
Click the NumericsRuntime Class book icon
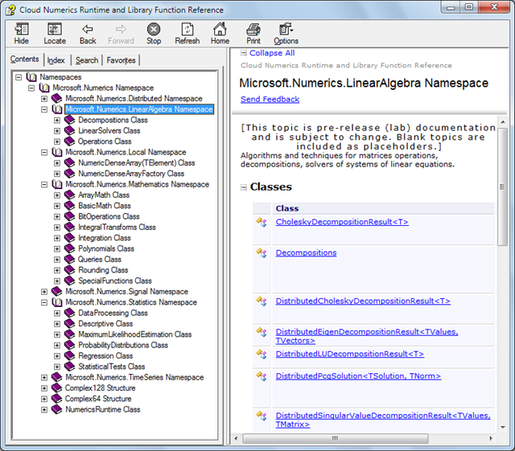click(57, 409)
